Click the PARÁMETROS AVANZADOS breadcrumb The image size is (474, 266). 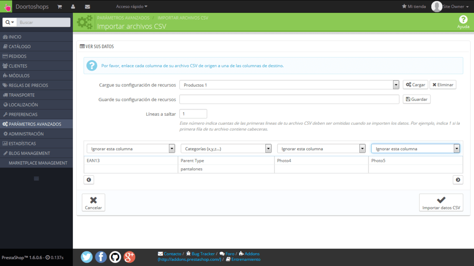pos(123,18)
